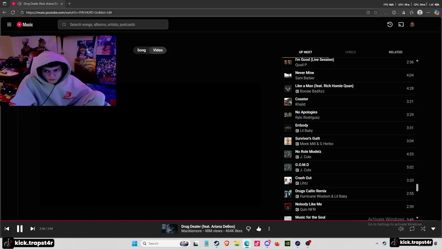Image resolution: width=442 pixels, height=249 pixels.
Task: Play Errbody by Lil Baby
Action: [349, 128]
